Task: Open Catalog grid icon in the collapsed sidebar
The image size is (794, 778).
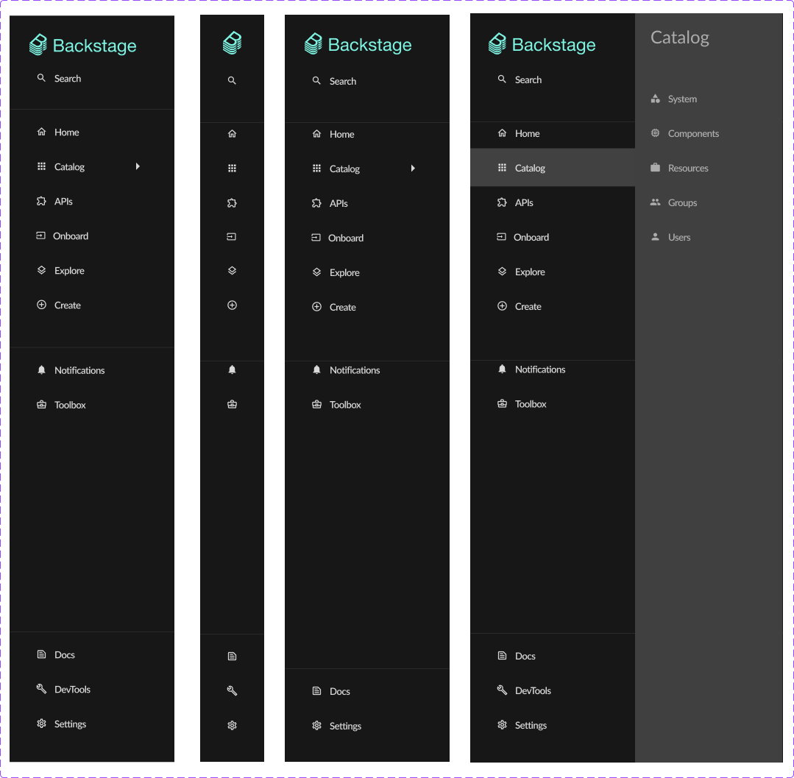Action: [232, 169]
